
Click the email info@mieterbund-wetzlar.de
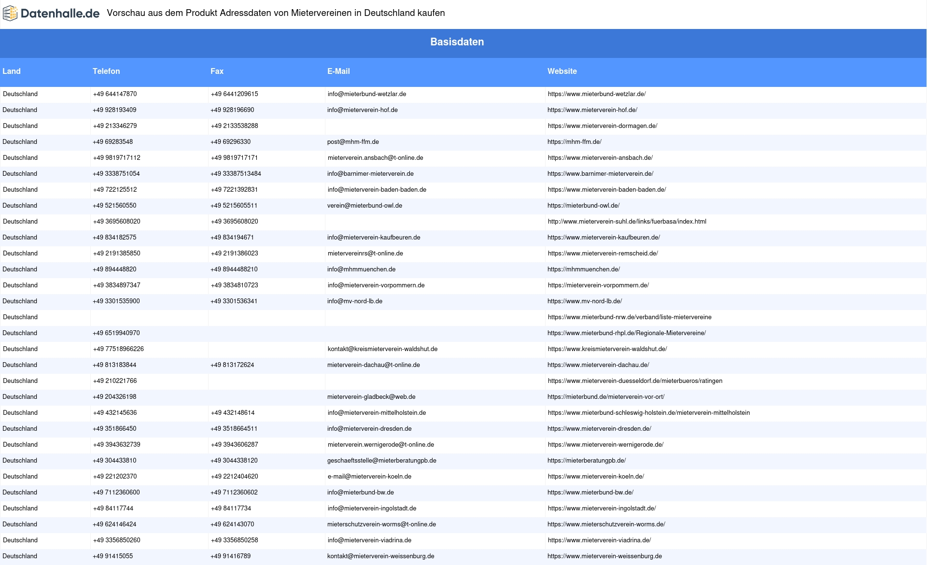pos(367,94)
